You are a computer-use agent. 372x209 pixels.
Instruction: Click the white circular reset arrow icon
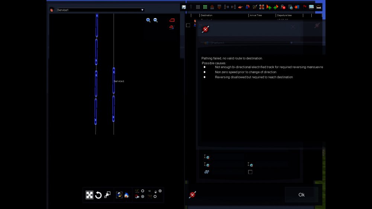tap(98, 195)
